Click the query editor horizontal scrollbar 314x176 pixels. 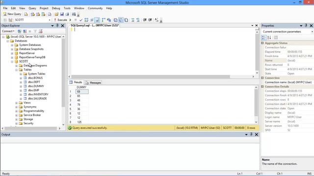pos(151,77)
